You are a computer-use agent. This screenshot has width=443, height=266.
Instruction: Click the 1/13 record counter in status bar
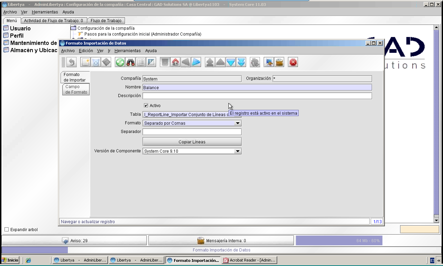tap(378, 221)
